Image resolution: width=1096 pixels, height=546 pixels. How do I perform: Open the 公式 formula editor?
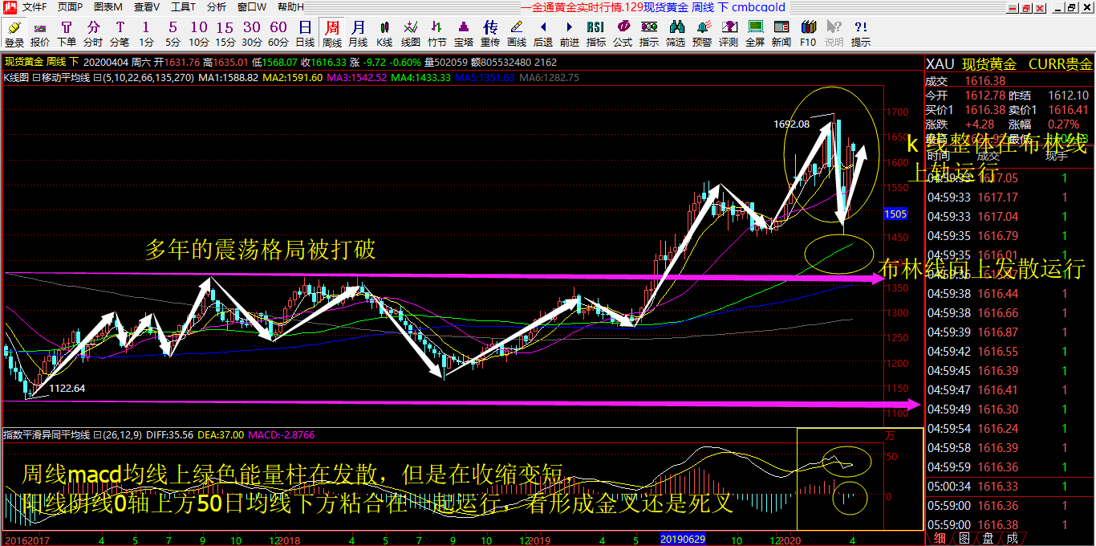(x=623, y=34)
